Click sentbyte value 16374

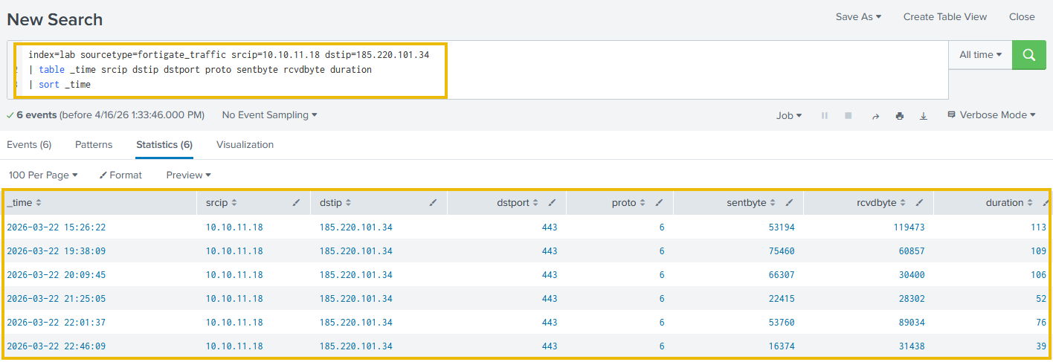782,346
